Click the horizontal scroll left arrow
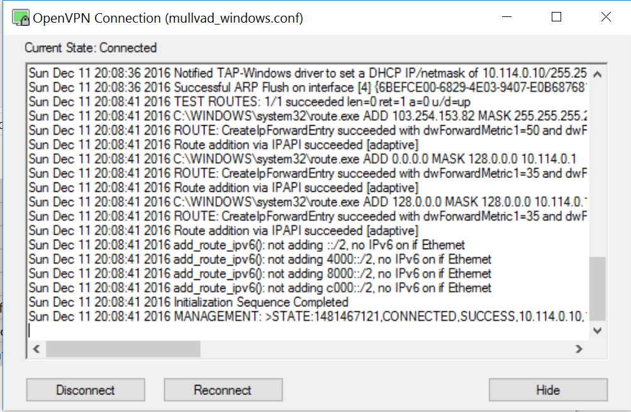This screenshot has width=631, height=412. coord(36,348)
